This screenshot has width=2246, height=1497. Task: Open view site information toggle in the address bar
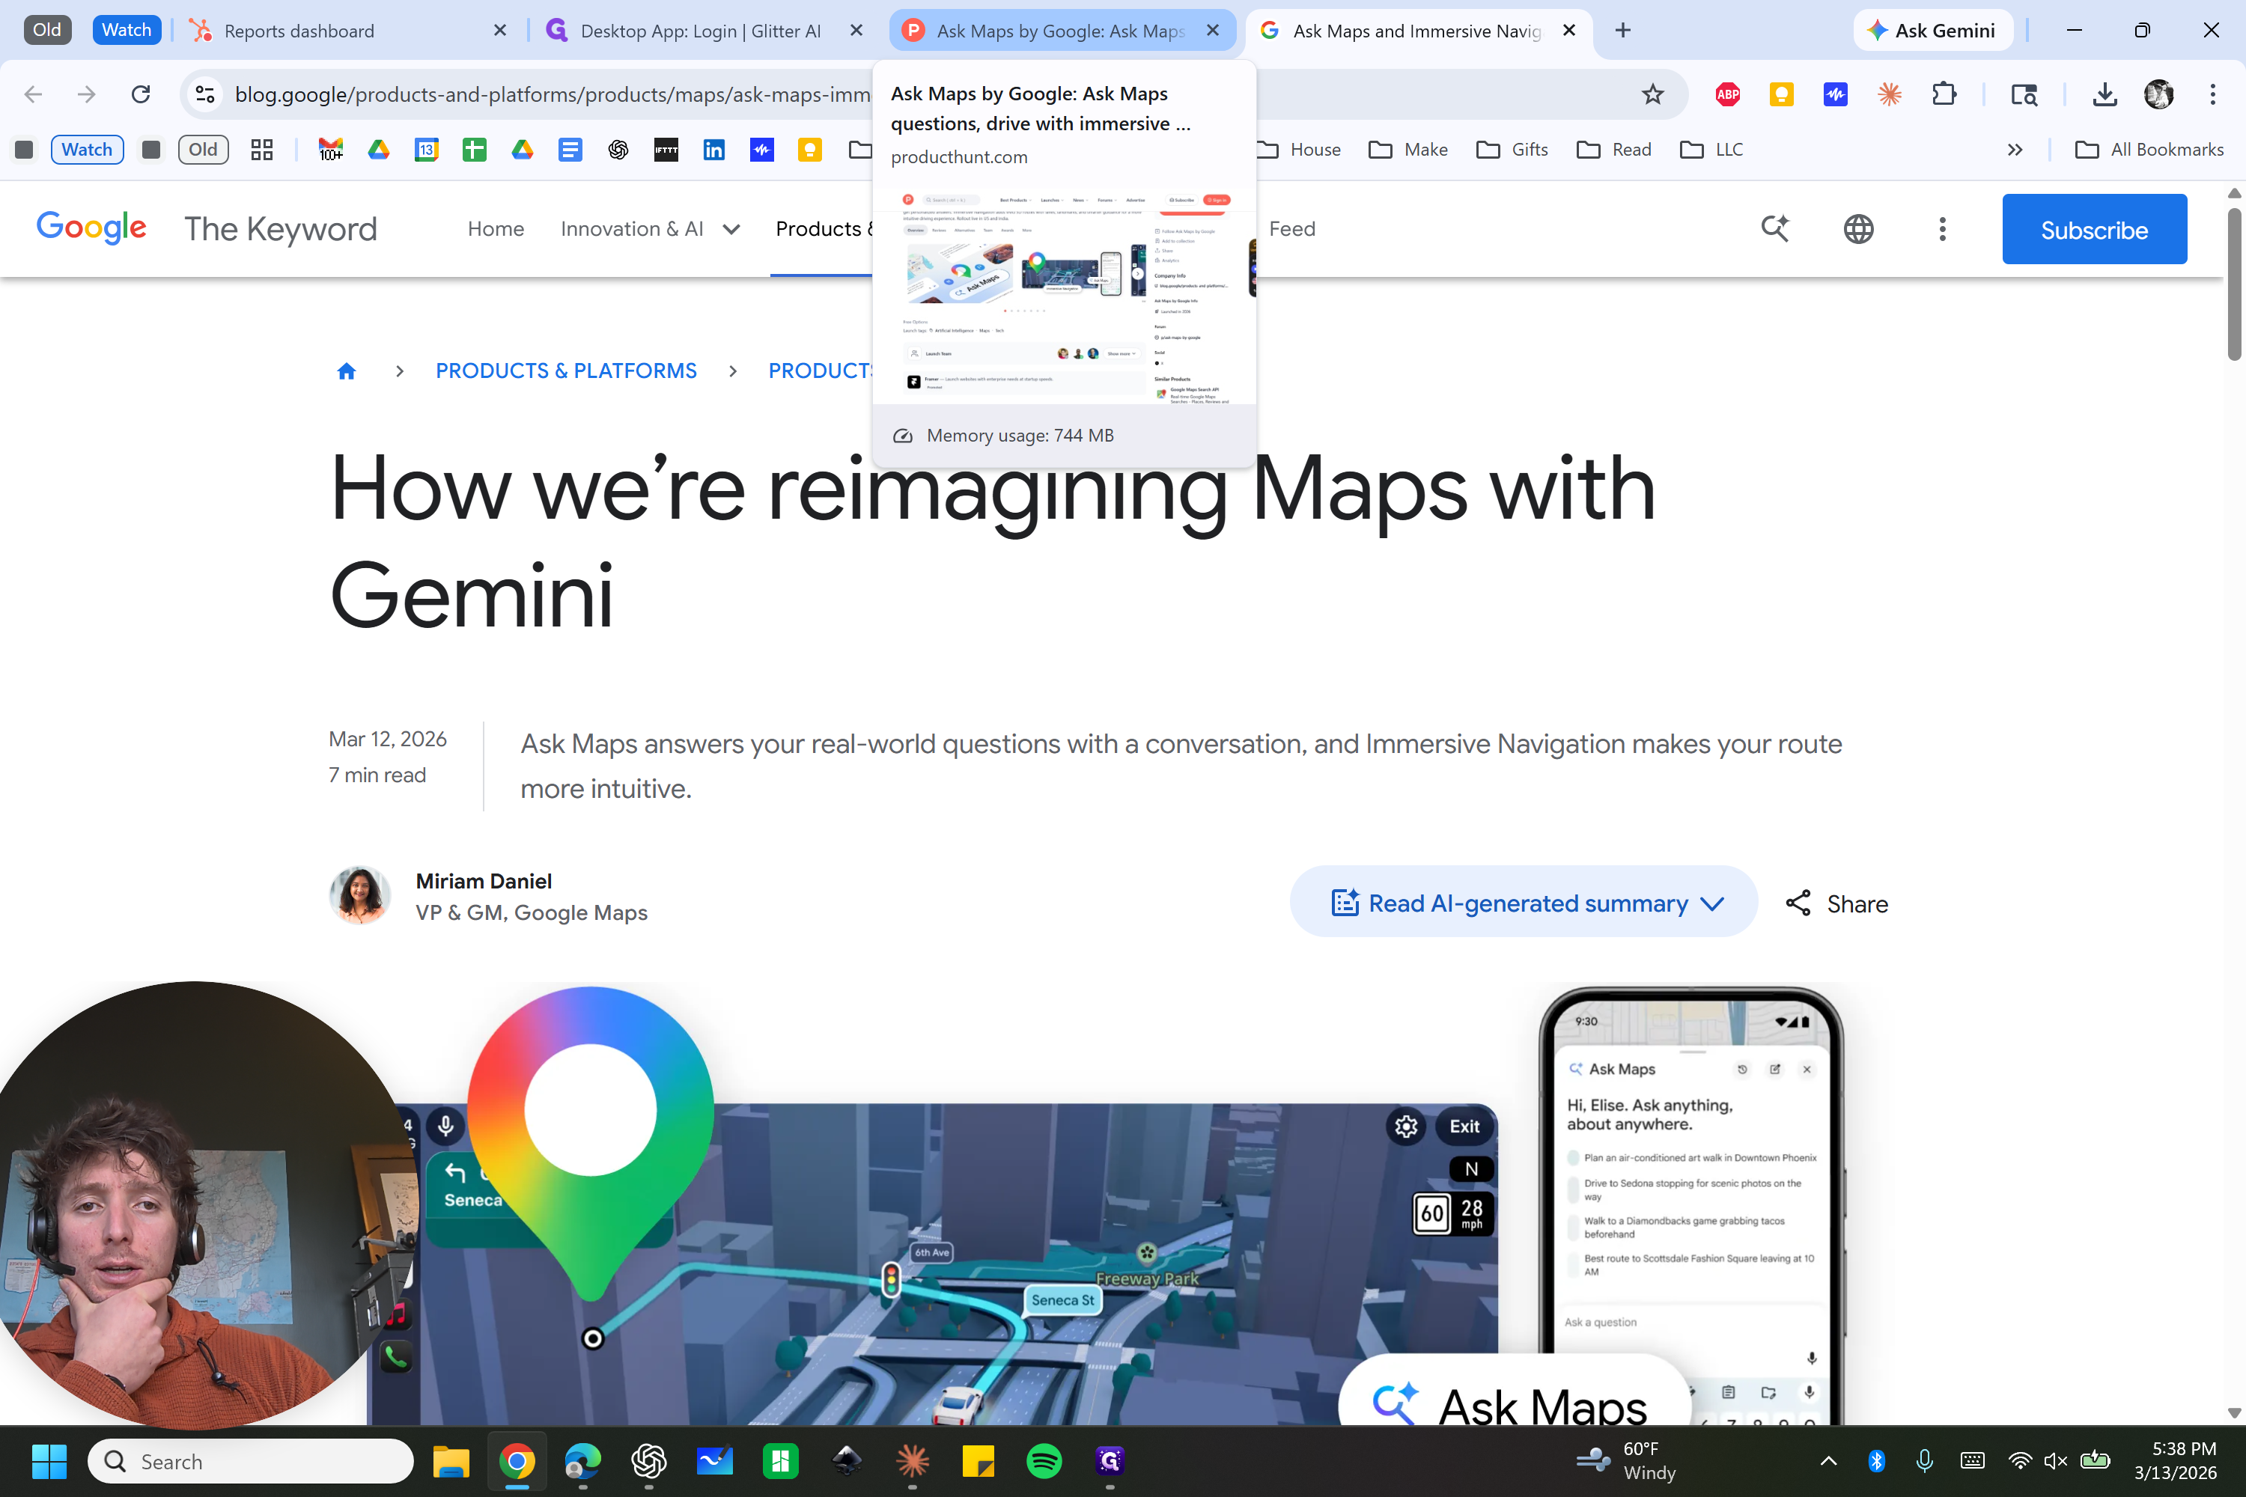click(204, 94)
